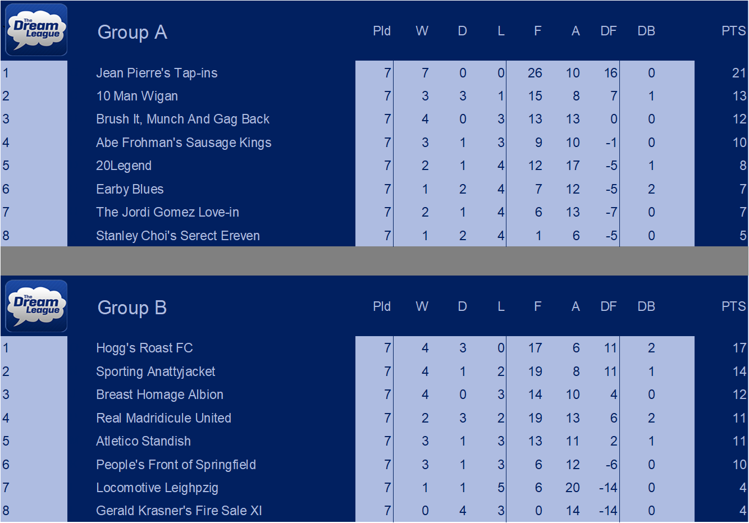
Task: Click Jean Pierre's Tap-ins points value 21
Action: pos(739,73)
